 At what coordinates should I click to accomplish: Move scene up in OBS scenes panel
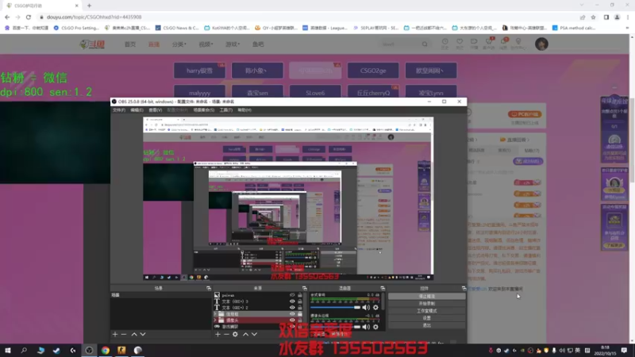tap(134, 334)
